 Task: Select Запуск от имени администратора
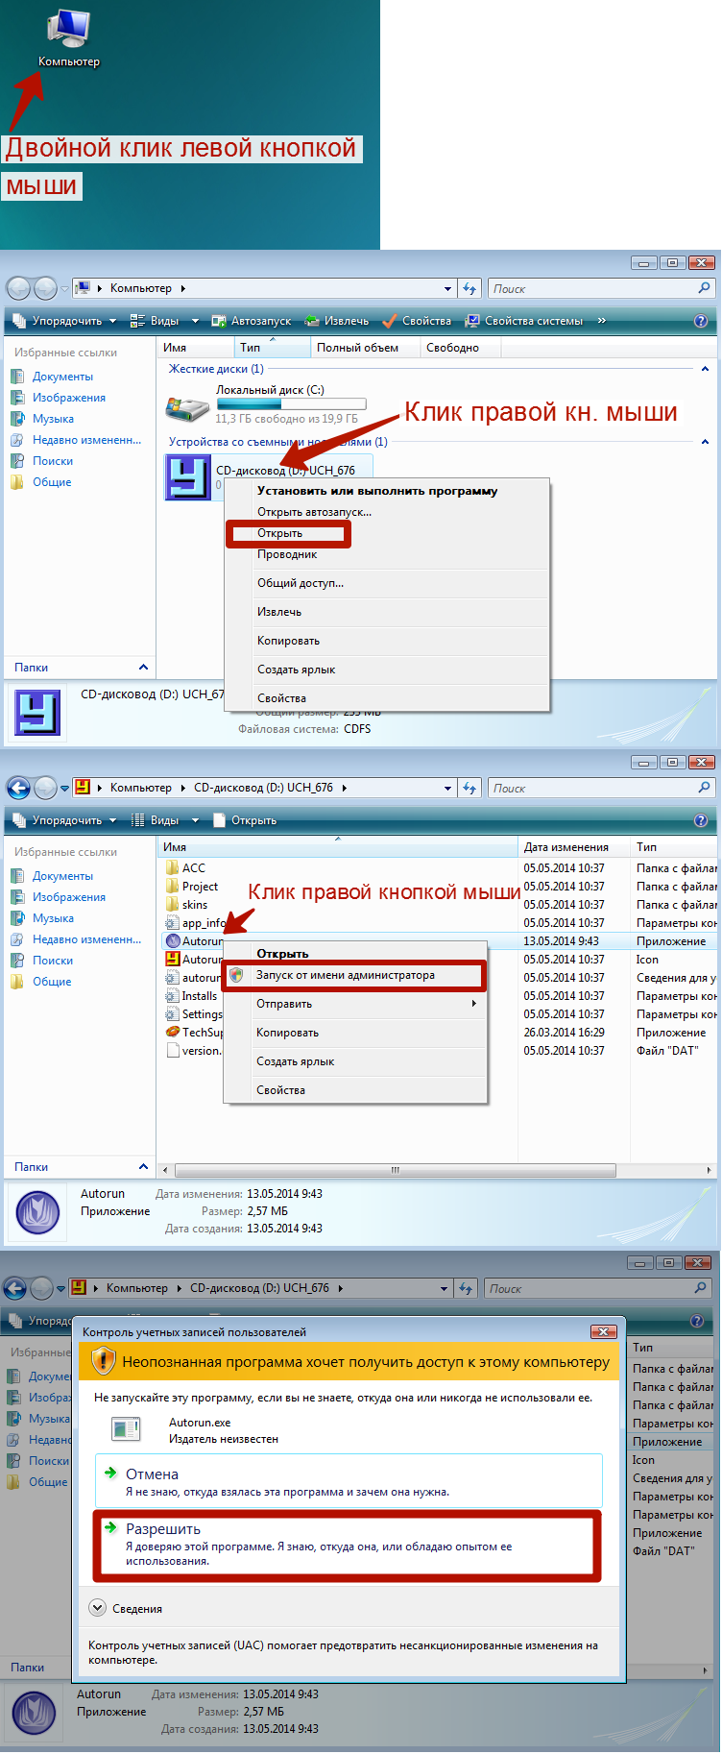346,975
